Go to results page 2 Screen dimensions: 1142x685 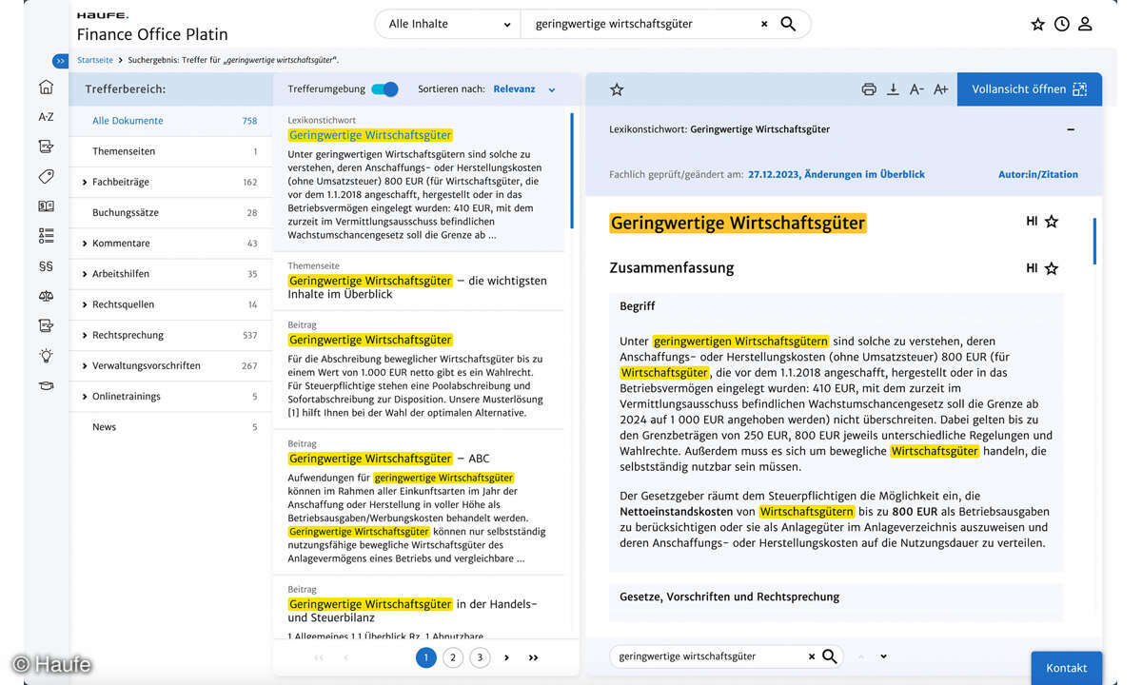[453, 657]
